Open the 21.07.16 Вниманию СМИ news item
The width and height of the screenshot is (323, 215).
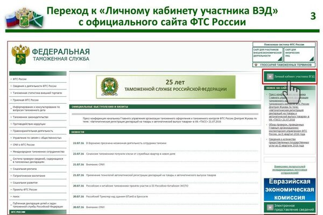point(95,164)
